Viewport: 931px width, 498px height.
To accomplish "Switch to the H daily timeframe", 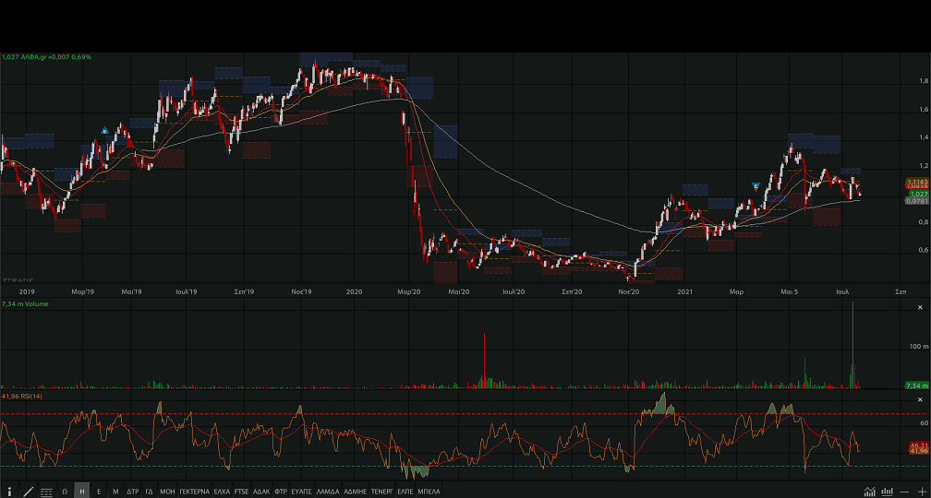I will tap(82, 492).
